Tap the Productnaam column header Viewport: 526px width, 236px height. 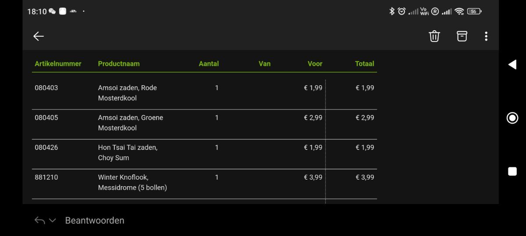(x=119, y=64)
